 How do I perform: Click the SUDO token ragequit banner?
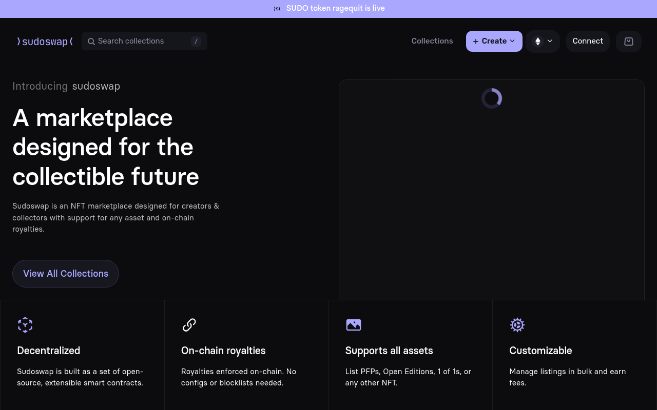(328, 9)
